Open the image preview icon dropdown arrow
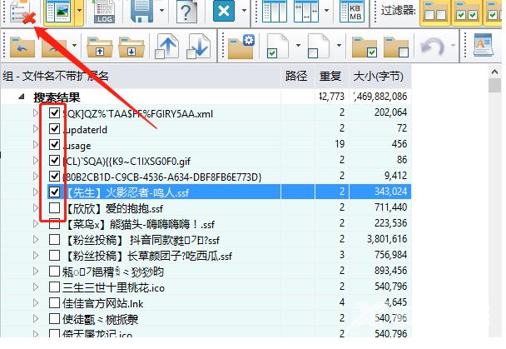 (79, 10)
